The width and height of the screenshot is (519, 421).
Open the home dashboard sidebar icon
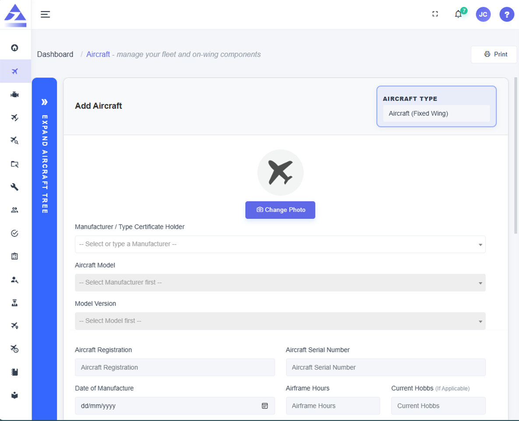[14, 48]
